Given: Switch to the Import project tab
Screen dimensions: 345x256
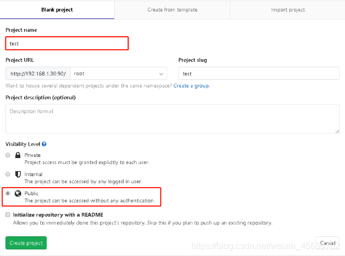Looking at the screenshot, I should coord(288,10).
